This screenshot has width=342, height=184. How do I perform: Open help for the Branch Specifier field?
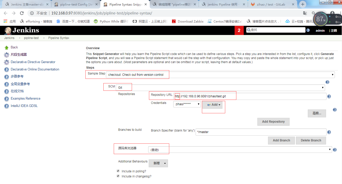(329, 132)
